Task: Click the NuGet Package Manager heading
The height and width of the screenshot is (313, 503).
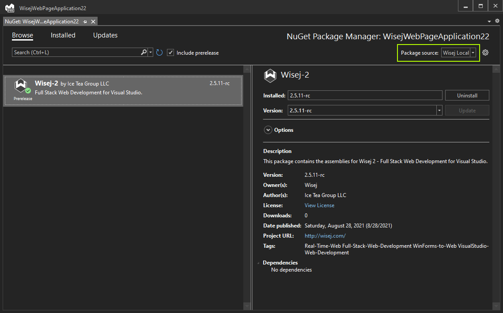Action: pos(388,37)
